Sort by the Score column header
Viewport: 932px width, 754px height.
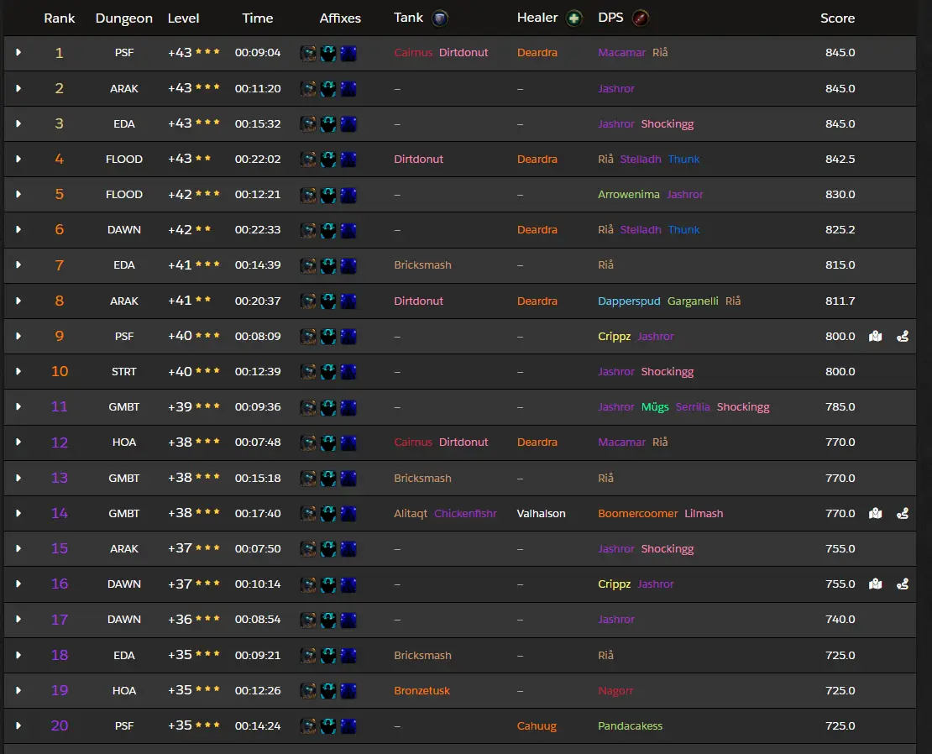tap(837, 18)
